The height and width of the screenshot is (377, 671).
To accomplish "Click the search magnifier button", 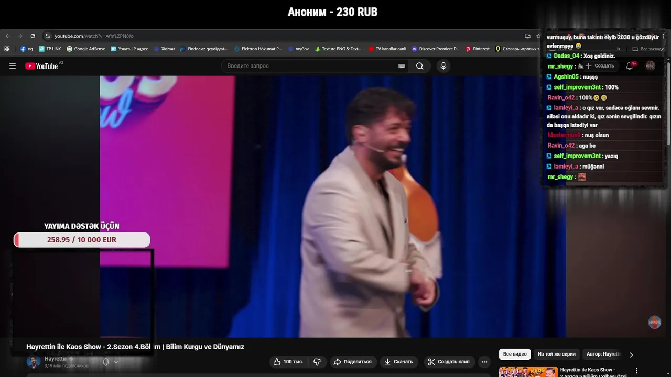I will pyautogui.click(x=420, y=66).
